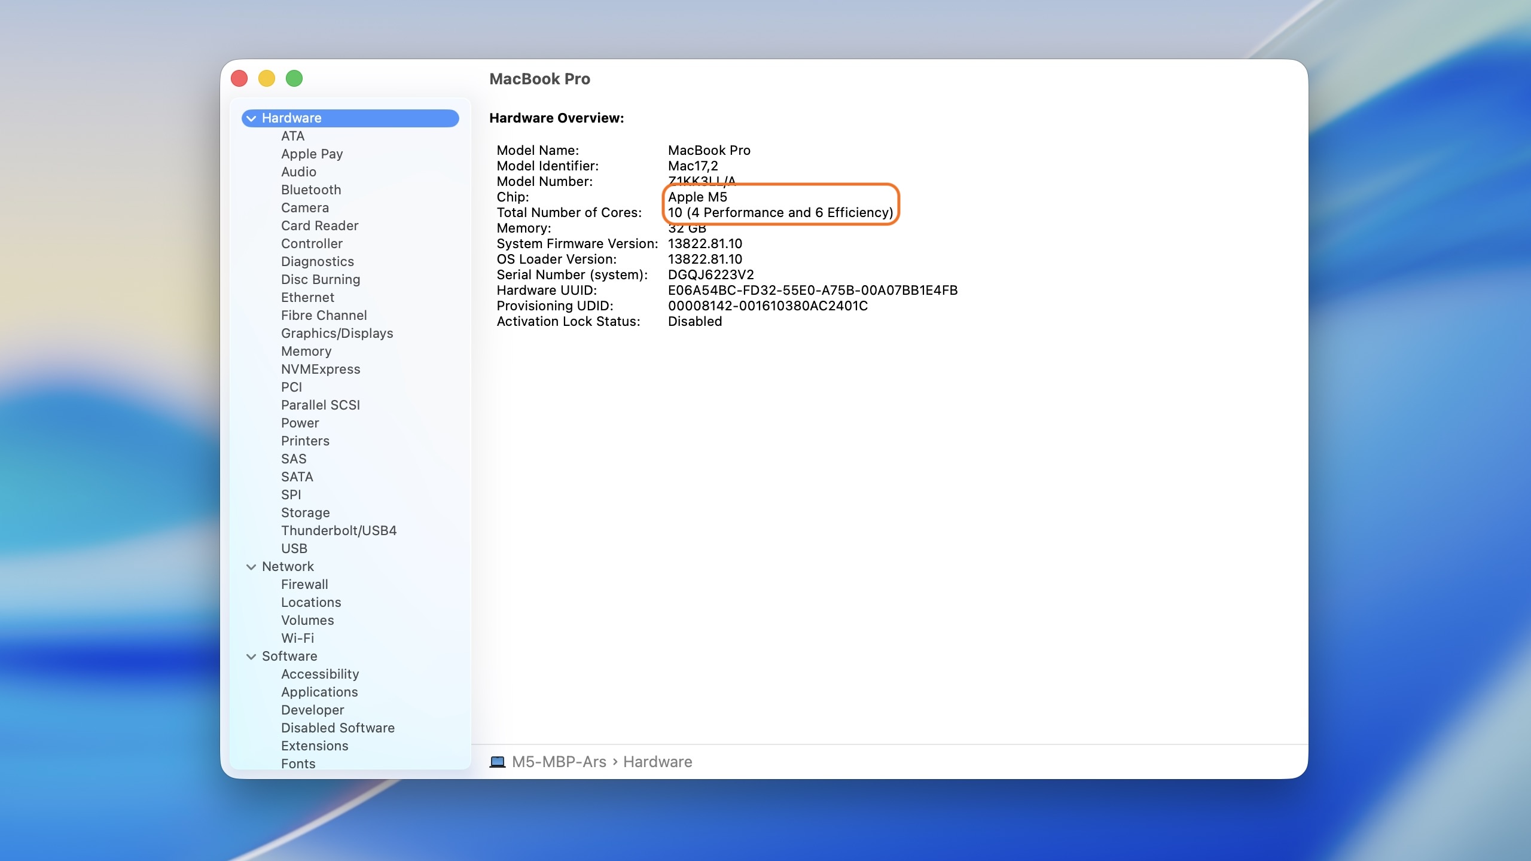Collapse the Hardware section chevron
The height and width of the screenshot is (861, 1531).
point(251,118)
